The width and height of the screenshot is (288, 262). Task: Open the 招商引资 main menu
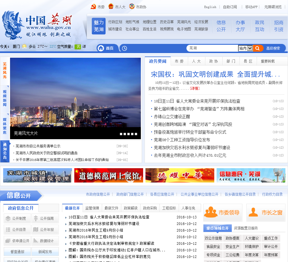pyautogui.click(x=279, y=26)
